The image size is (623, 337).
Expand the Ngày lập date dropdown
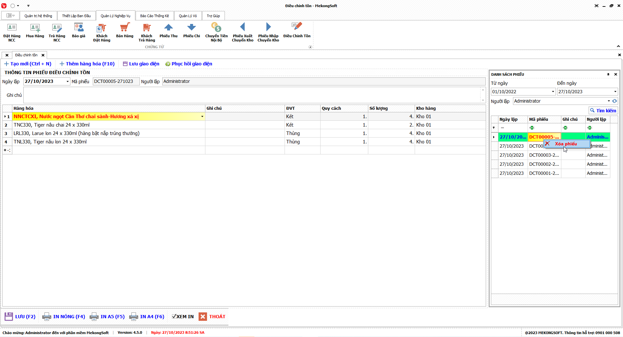tap(67, 82)
